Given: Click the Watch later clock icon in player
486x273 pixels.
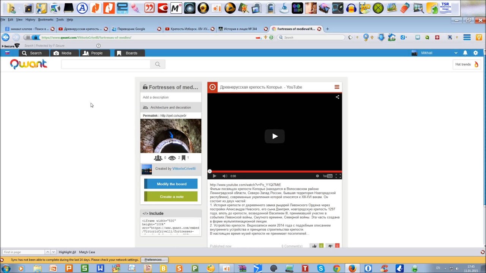Looking at the screenshot, I should [x=317, y=176].
